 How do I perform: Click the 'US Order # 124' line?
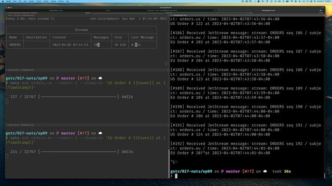click(220, 134)
